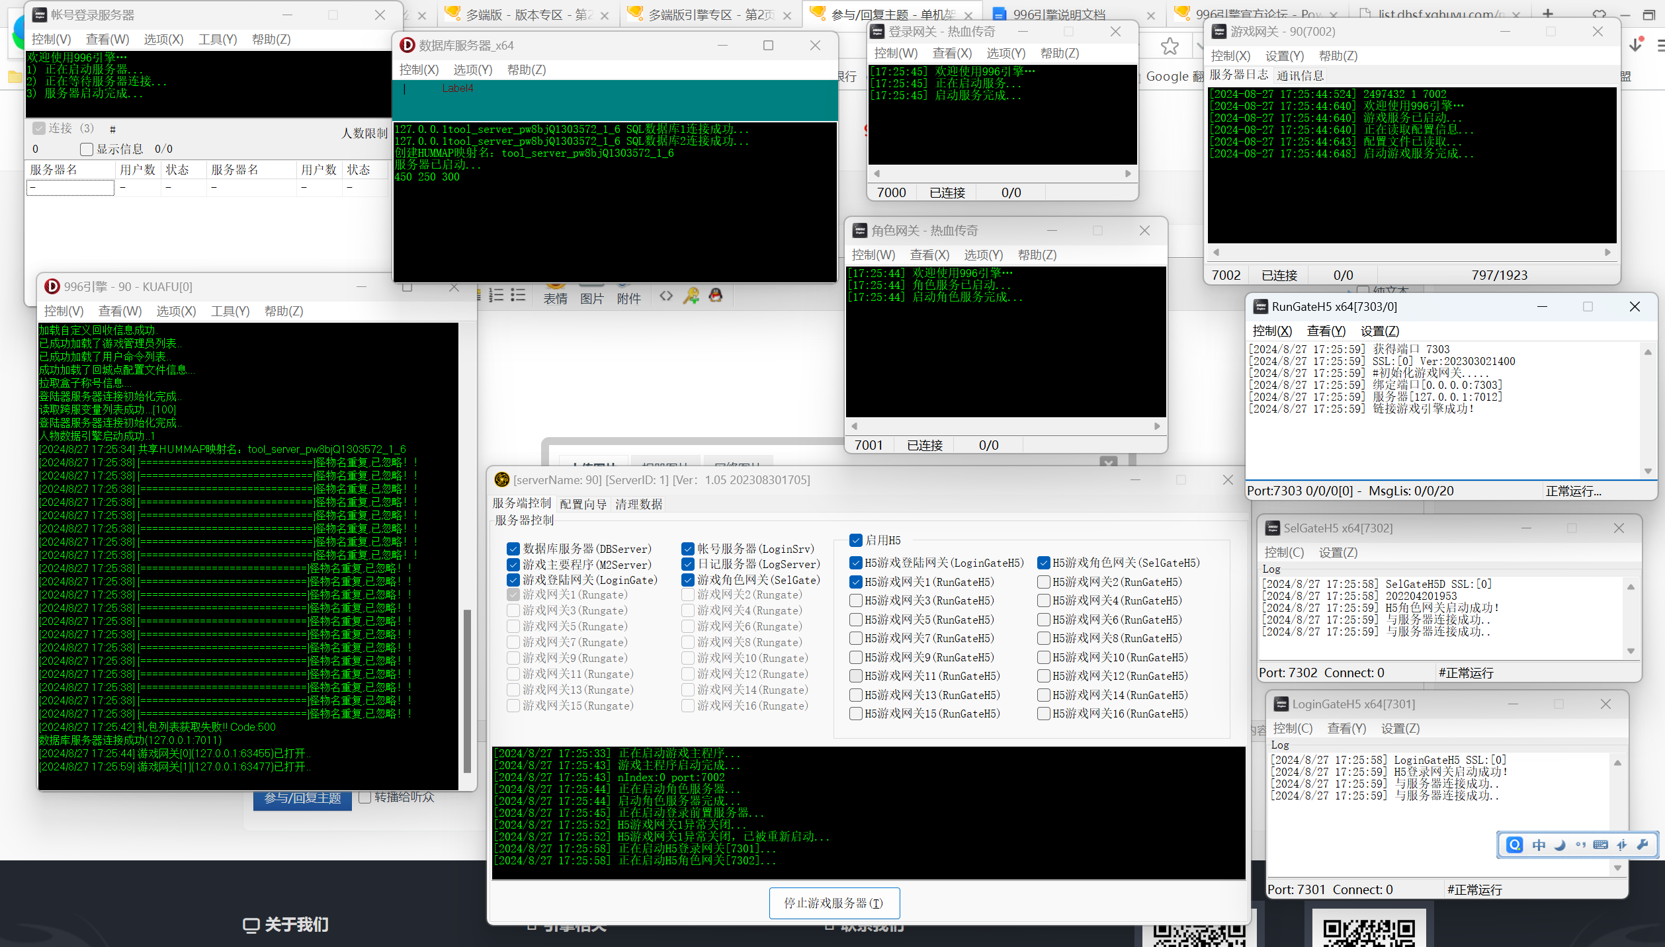Click the browser download arrow icon

click(1636, 45)
